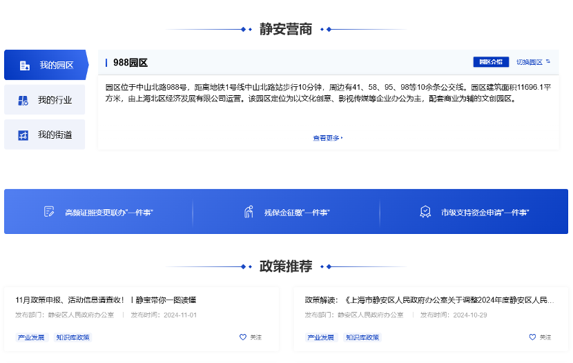Click the 我的行业 sidebar icon

pos(23,101)
